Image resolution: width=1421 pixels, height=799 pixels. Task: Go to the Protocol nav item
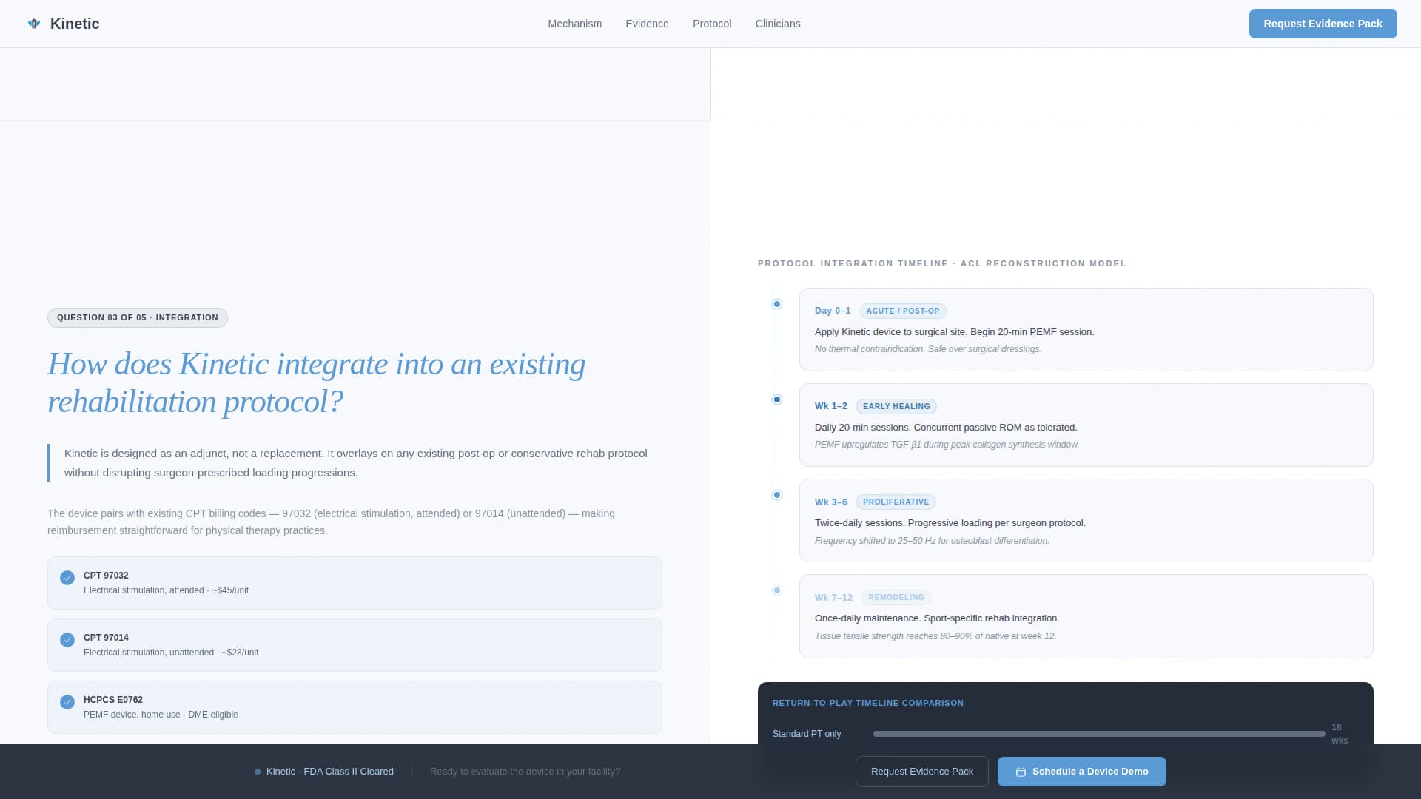712,24
